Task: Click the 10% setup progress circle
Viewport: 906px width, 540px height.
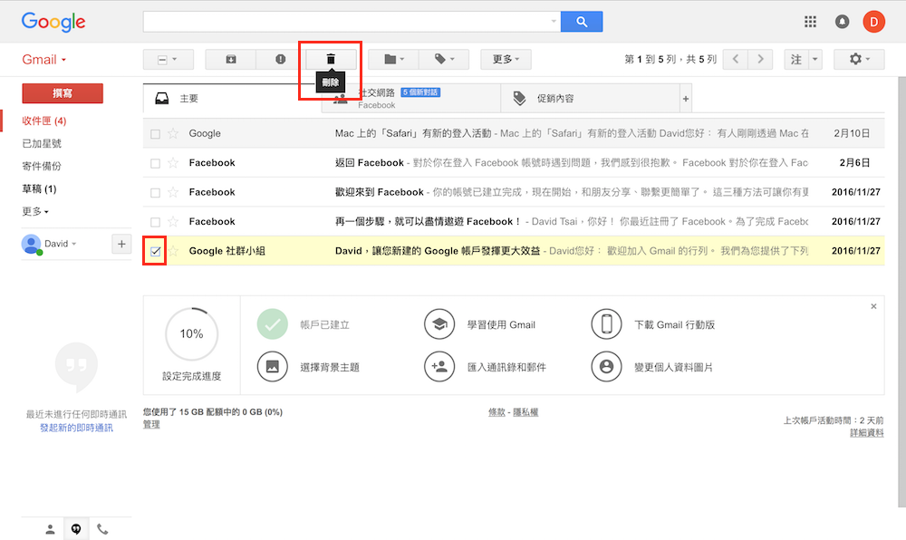Action: (191, 334)
